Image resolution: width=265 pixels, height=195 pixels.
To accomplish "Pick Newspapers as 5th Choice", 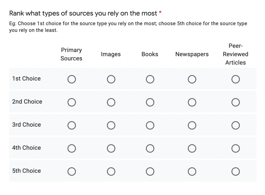I will coord(192,171).
